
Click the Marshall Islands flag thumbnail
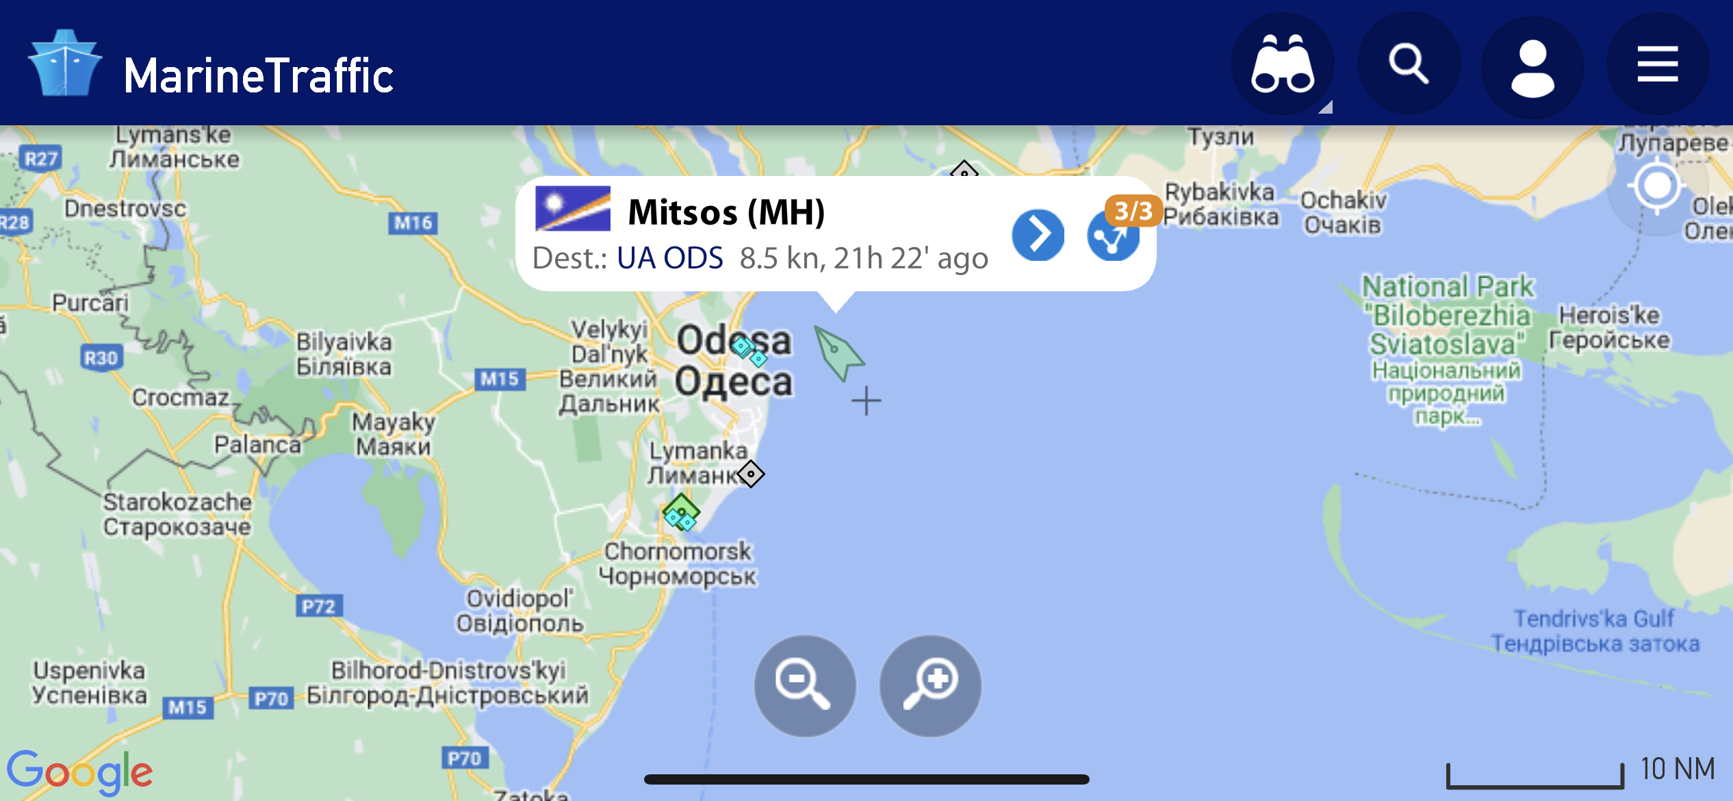pos(573,208)
